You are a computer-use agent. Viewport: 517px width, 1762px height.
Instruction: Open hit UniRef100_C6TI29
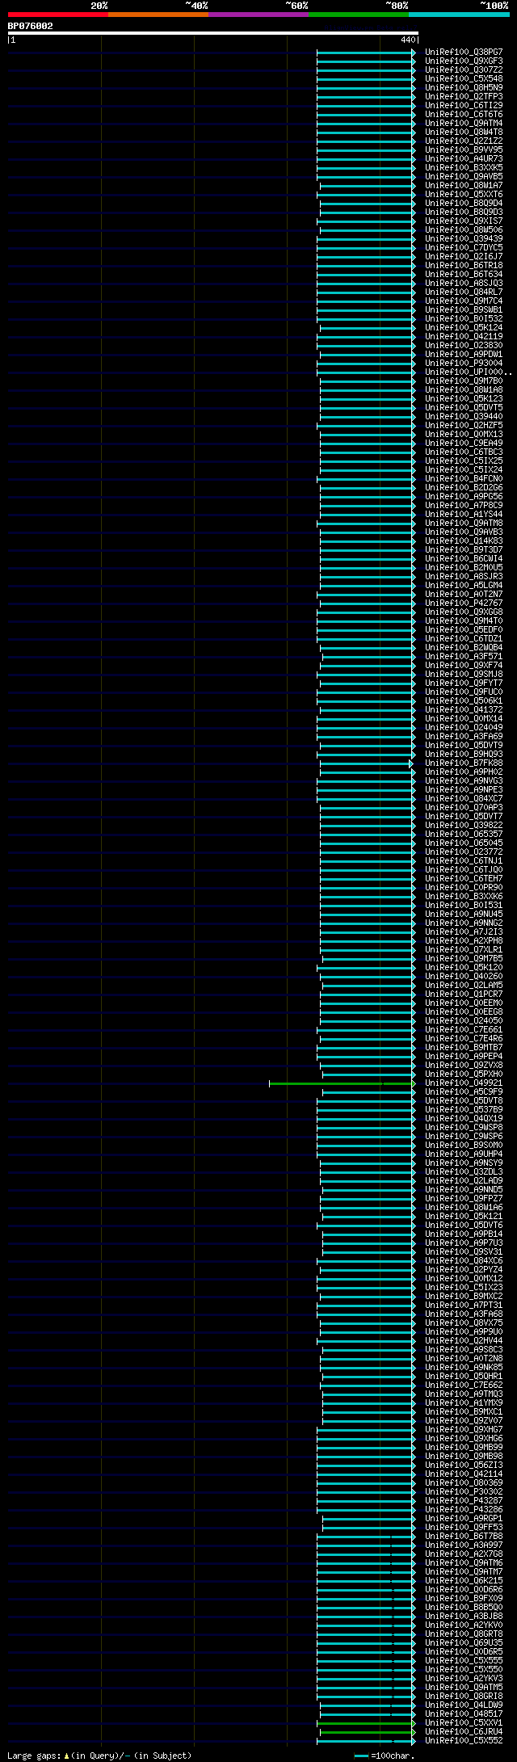464,105
